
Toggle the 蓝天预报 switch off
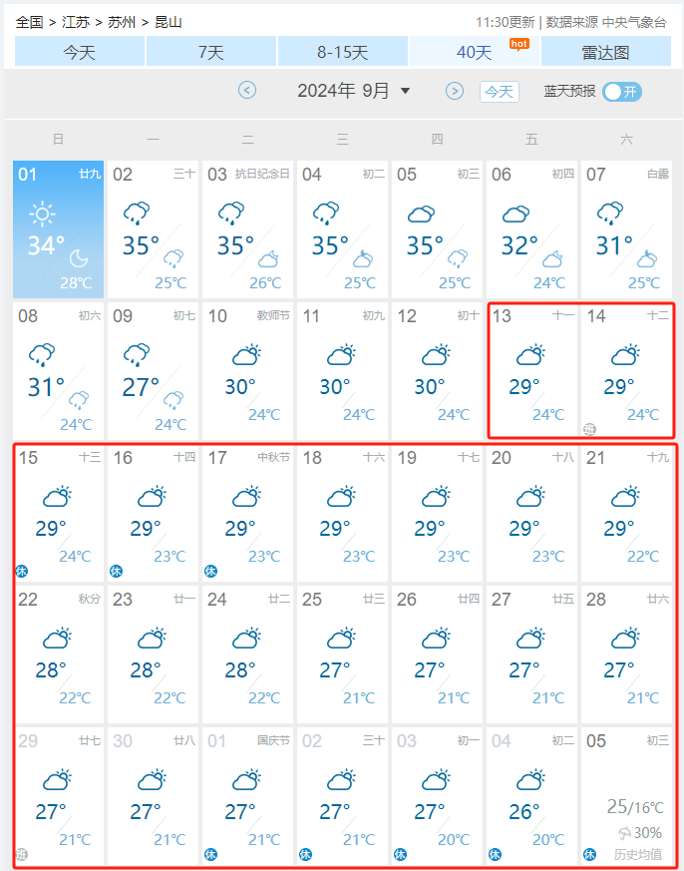pyautogui.click(x=622, y=92)
